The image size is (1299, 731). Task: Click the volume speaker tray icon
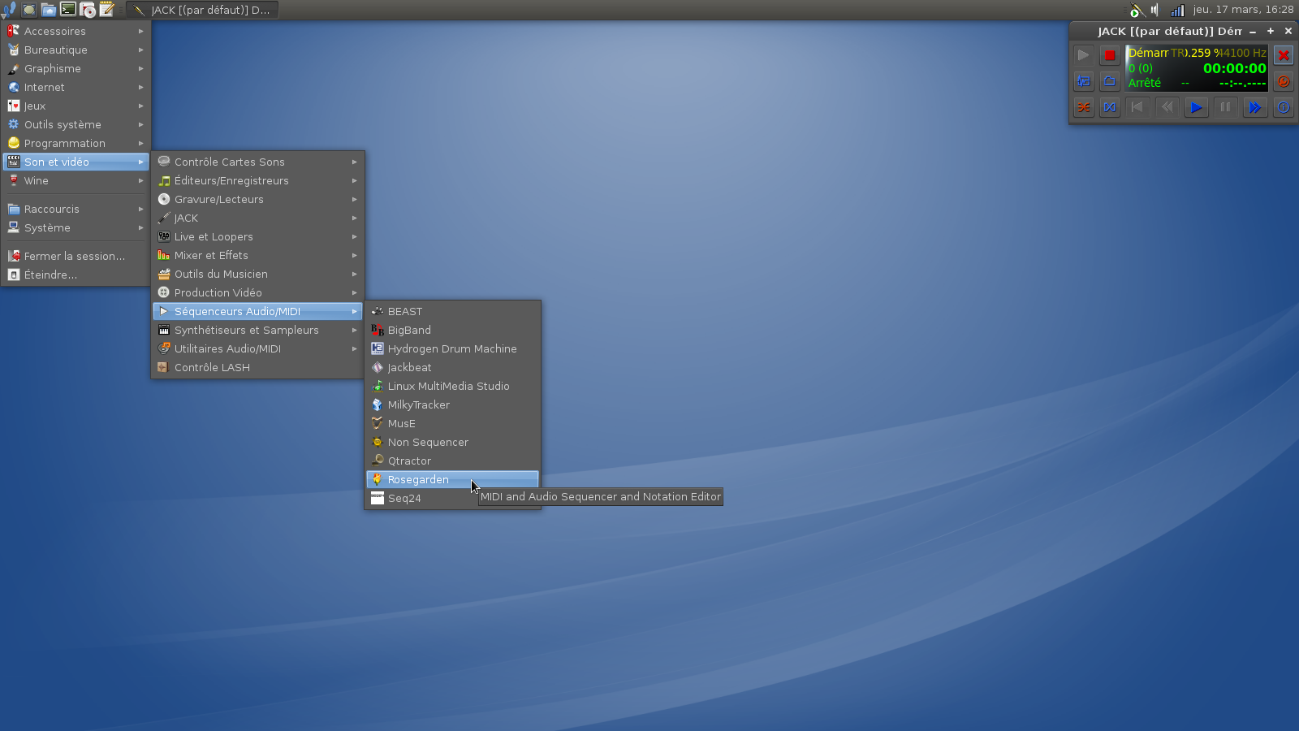coord(1155,10)
